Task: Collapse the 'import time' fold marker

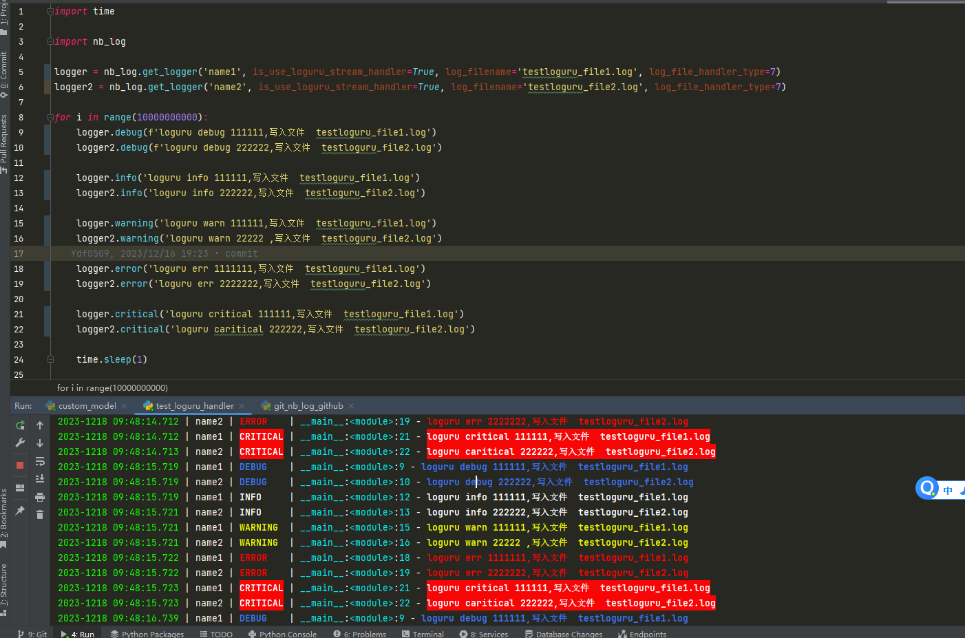Action: coord(50,12)
